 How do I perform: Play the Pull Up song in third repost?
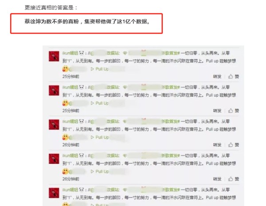coord(100,137)
